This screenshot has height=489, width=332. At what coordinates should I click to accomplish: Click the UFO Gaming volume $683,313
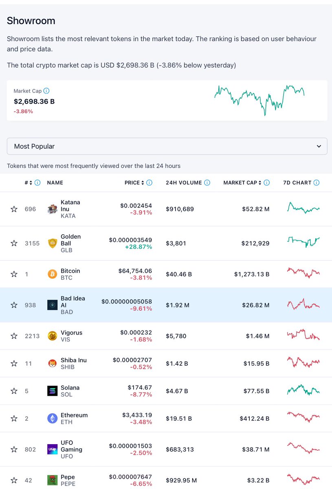click(x=180, y=449)
